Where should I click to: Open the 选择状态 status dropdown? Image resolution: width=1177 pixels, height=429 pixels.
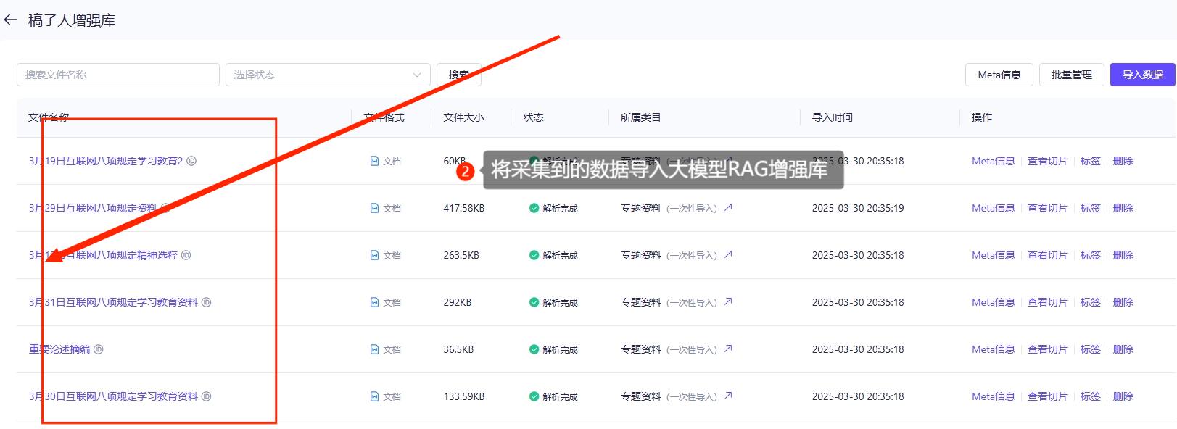(x=328, y=75)
